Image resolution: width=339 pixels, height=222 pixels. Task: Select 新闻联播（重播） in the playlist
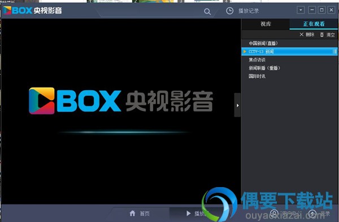point(289,68)
